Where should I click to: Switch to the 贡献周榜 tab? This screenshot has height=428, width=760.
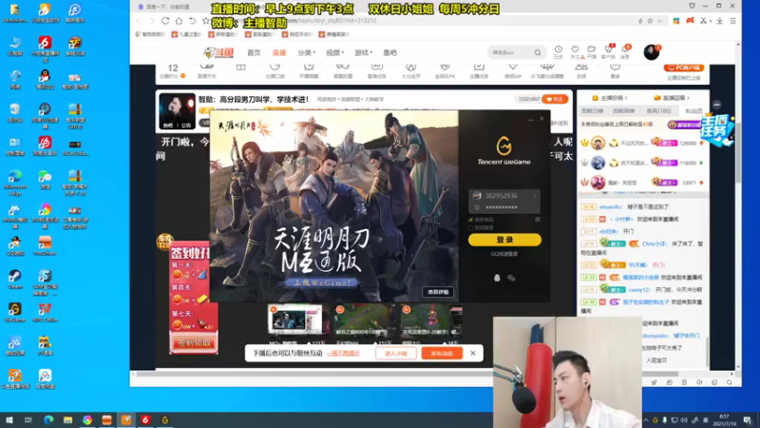(624, 111)
